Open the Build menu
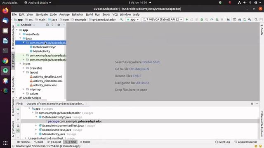Screen dimensions: 264x148 point(89,14)
